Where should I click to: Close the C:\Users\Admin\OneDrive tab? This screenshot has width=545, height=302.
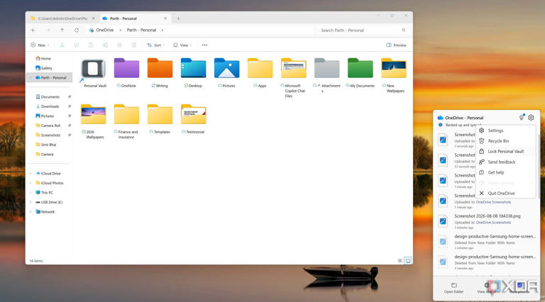93,18
